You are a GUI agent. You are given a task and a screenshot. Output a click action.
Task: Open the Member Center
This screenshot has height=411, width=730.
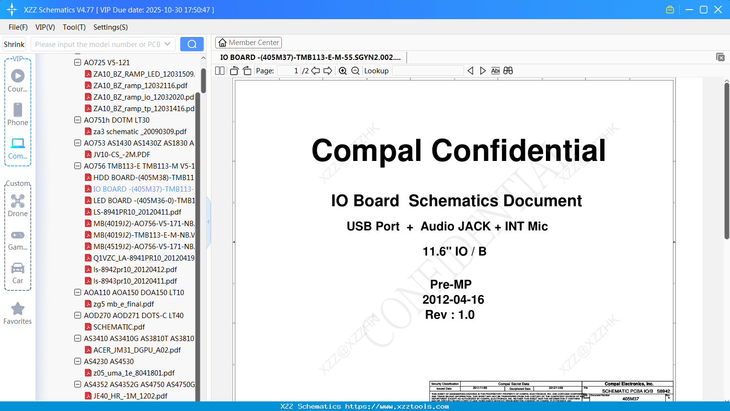[248, 43]
